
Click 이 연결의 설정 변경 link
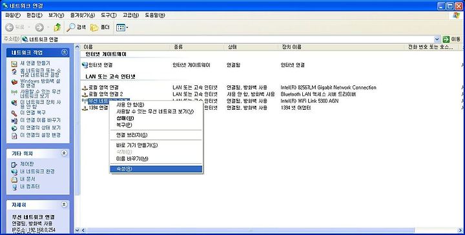pos(40,135)
